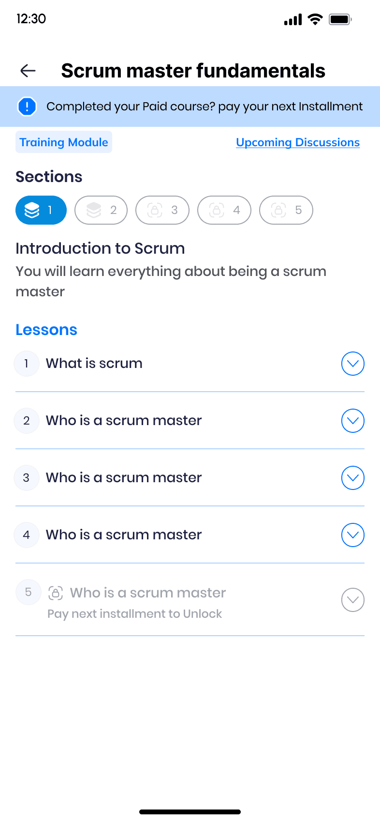Select the highlighted section 1

click(x=41, y=210)
